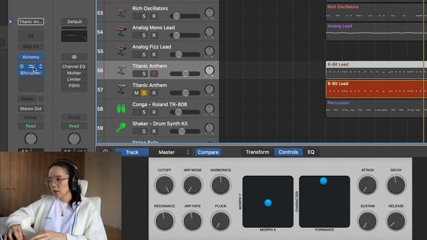Screen dimensions: 427x240
Task: Open the Default setting menu on output strip
Action: (74, 21)
